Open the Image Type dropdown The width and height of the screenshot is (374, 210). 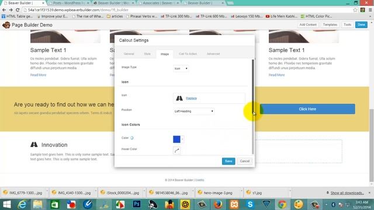(x=181, y=69)
